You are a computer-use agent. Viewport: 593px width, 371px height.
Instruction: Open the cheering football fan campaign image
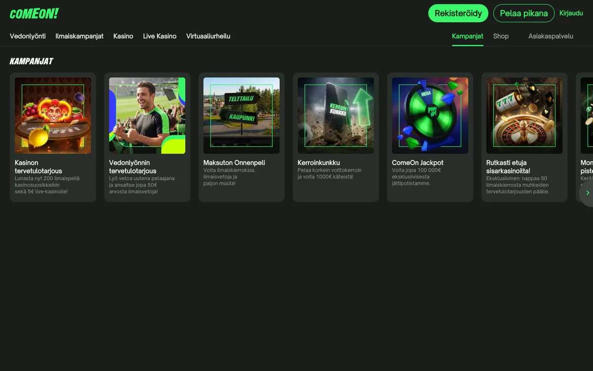click(147, 116)
